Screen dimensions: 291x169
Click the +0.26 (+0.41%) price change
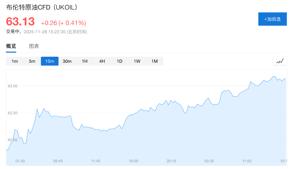pos(63,23)
